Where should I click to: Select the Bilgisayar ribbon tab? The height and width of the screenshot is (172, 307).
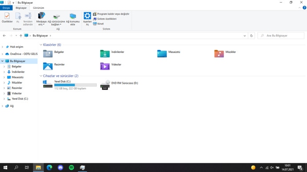coord(21,8)
